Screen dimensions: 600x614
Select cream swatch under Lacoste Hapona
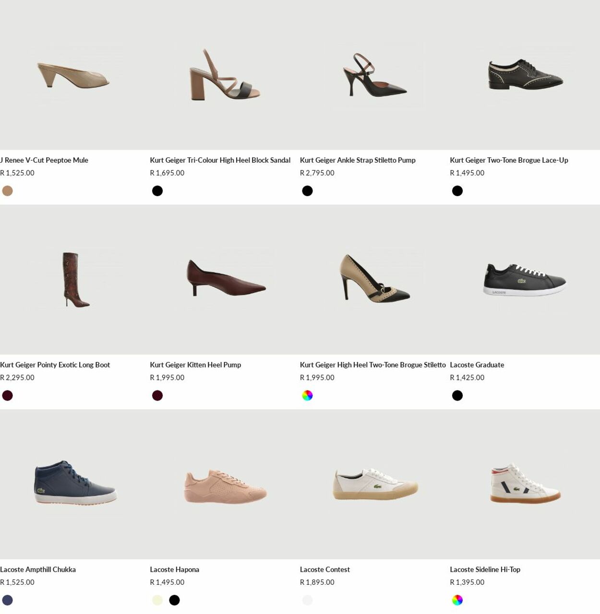[x=157, y=600]
